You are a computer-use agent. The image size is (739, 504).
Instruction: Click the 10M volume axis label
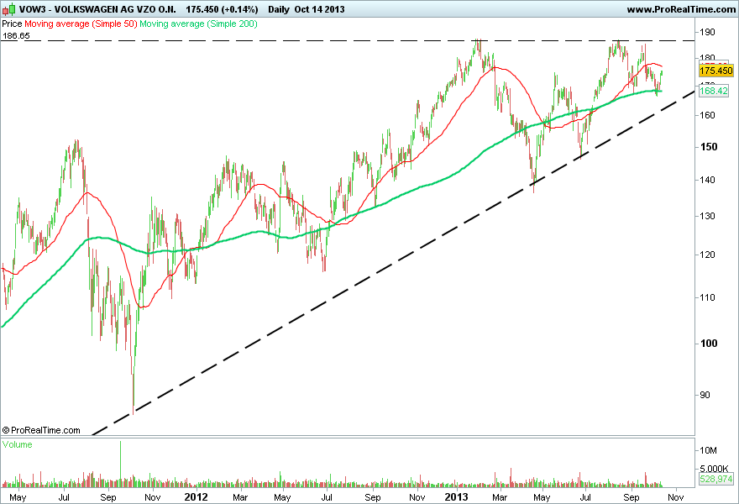click(x=708, y=450)
